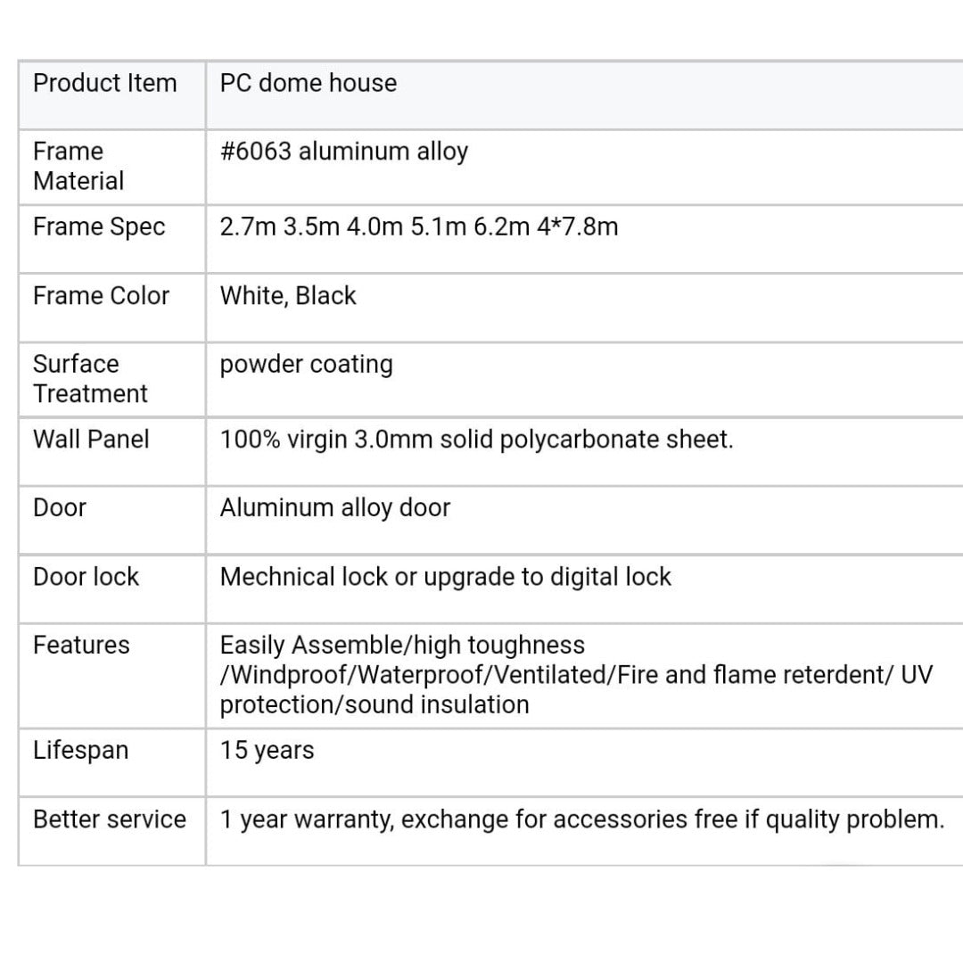Select "#6063 aluminum alloy" value

[344, 152]
